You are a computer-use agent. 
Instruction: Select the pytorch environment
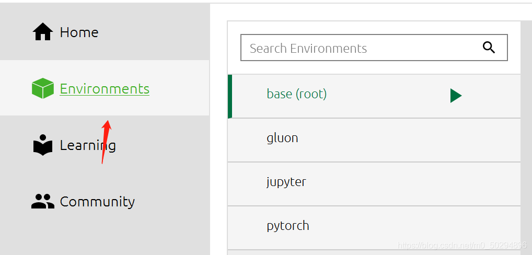click(x=288, y=226)
